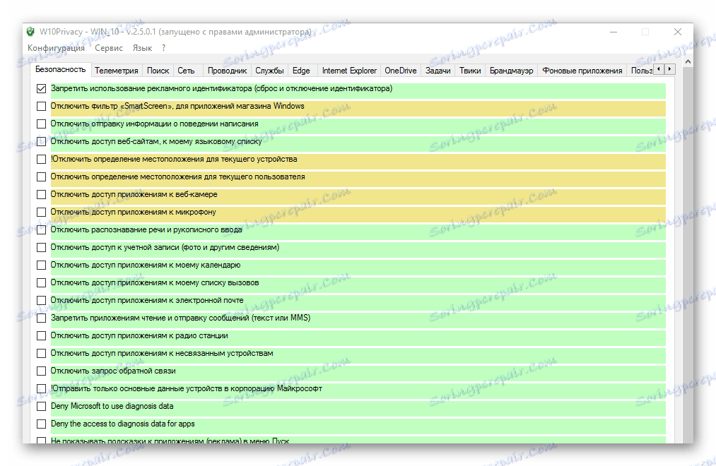Open the Конфигурация menu
The width and height of the screenshot is (716, 466).
coord(56,48)
